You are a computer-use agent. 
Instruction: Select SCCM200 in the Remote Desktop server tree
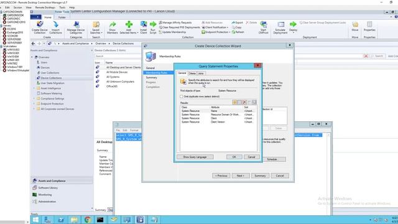pyautogui.click(x=12, y=36)
